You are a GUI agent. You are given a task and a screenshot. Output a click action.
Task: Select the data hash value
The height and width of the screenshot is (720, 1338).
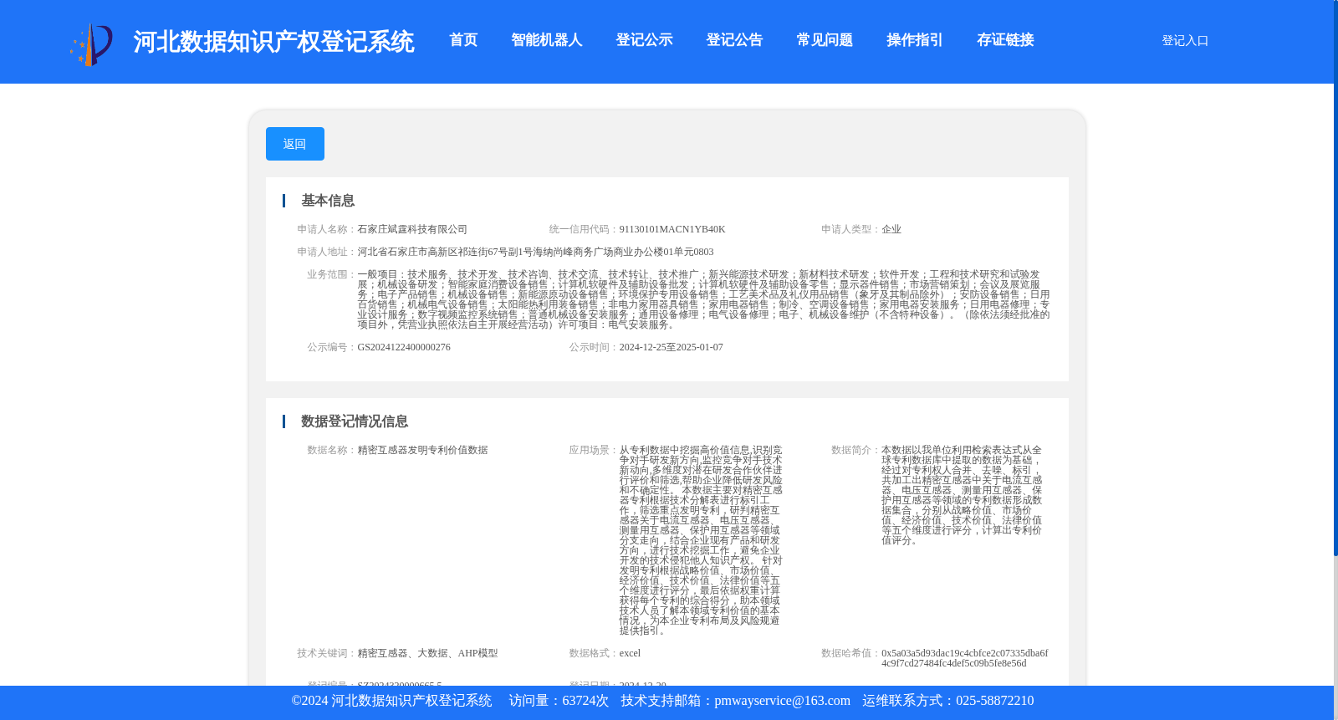tap(964, 658)
